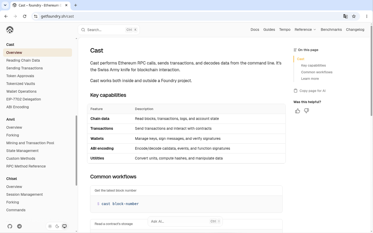This screenshot has width=373, height=233.
Task: Expand the Reference dropdown menu
Action: 305,30
